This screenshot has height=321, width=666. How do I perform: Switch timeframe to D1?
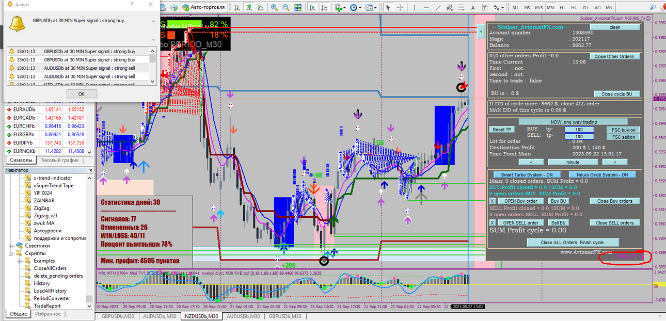tap(585, 8)
